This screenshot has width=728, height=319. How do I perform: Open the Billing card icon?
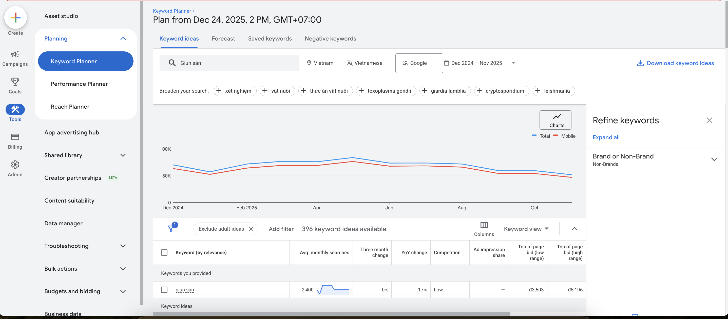coord(15,137)
